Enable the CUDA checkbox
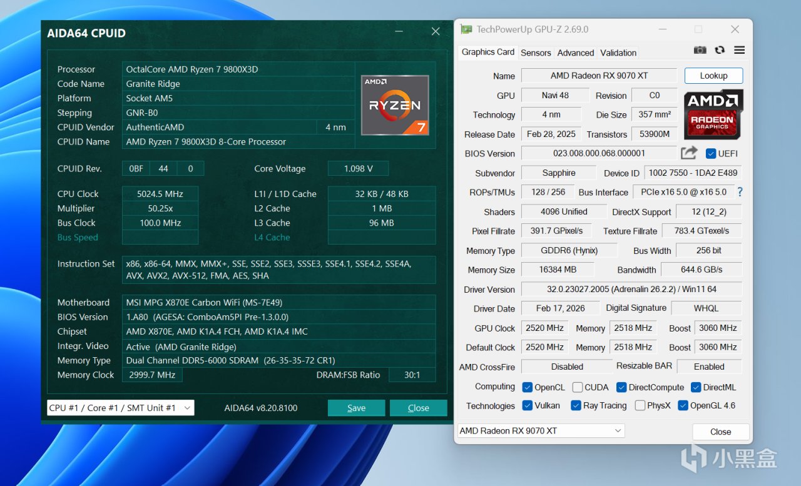This screenshot has height=486, width=801. click(578, 387)
